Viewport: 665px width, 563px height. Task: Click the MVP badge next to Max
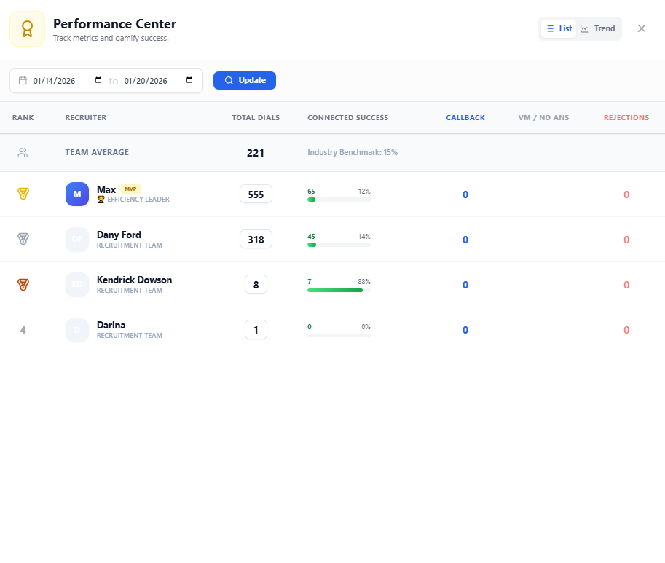coord(130,189)
